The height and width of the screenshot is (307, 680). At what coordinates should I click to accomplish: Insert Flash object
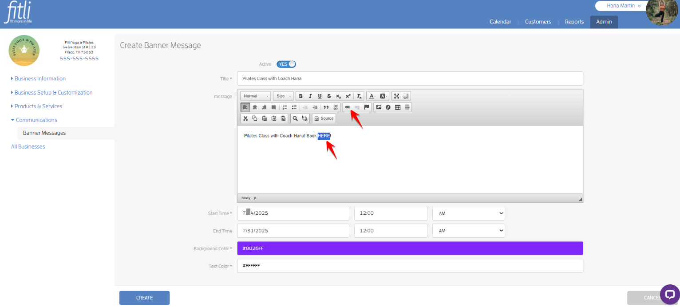coord(388,107)
